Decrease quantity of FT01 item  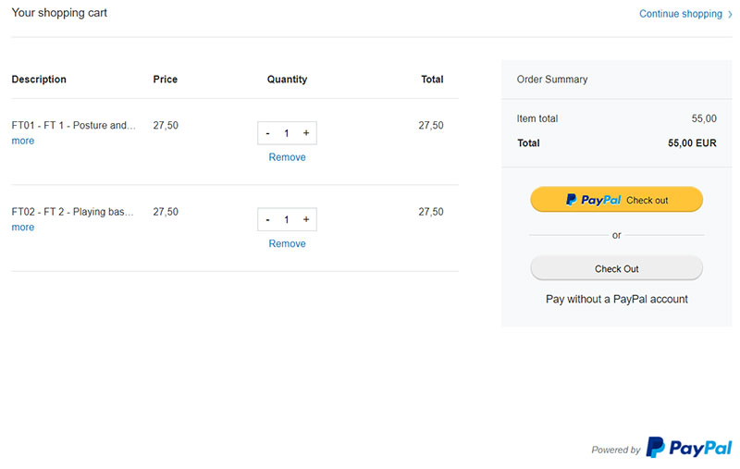tap(267, 133)
